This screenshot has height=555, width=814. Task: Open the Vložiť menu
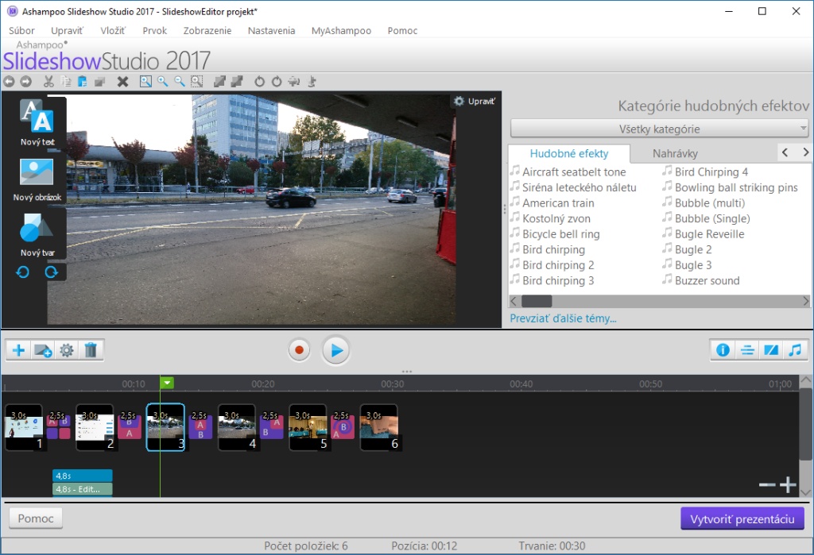pos(113,30)
